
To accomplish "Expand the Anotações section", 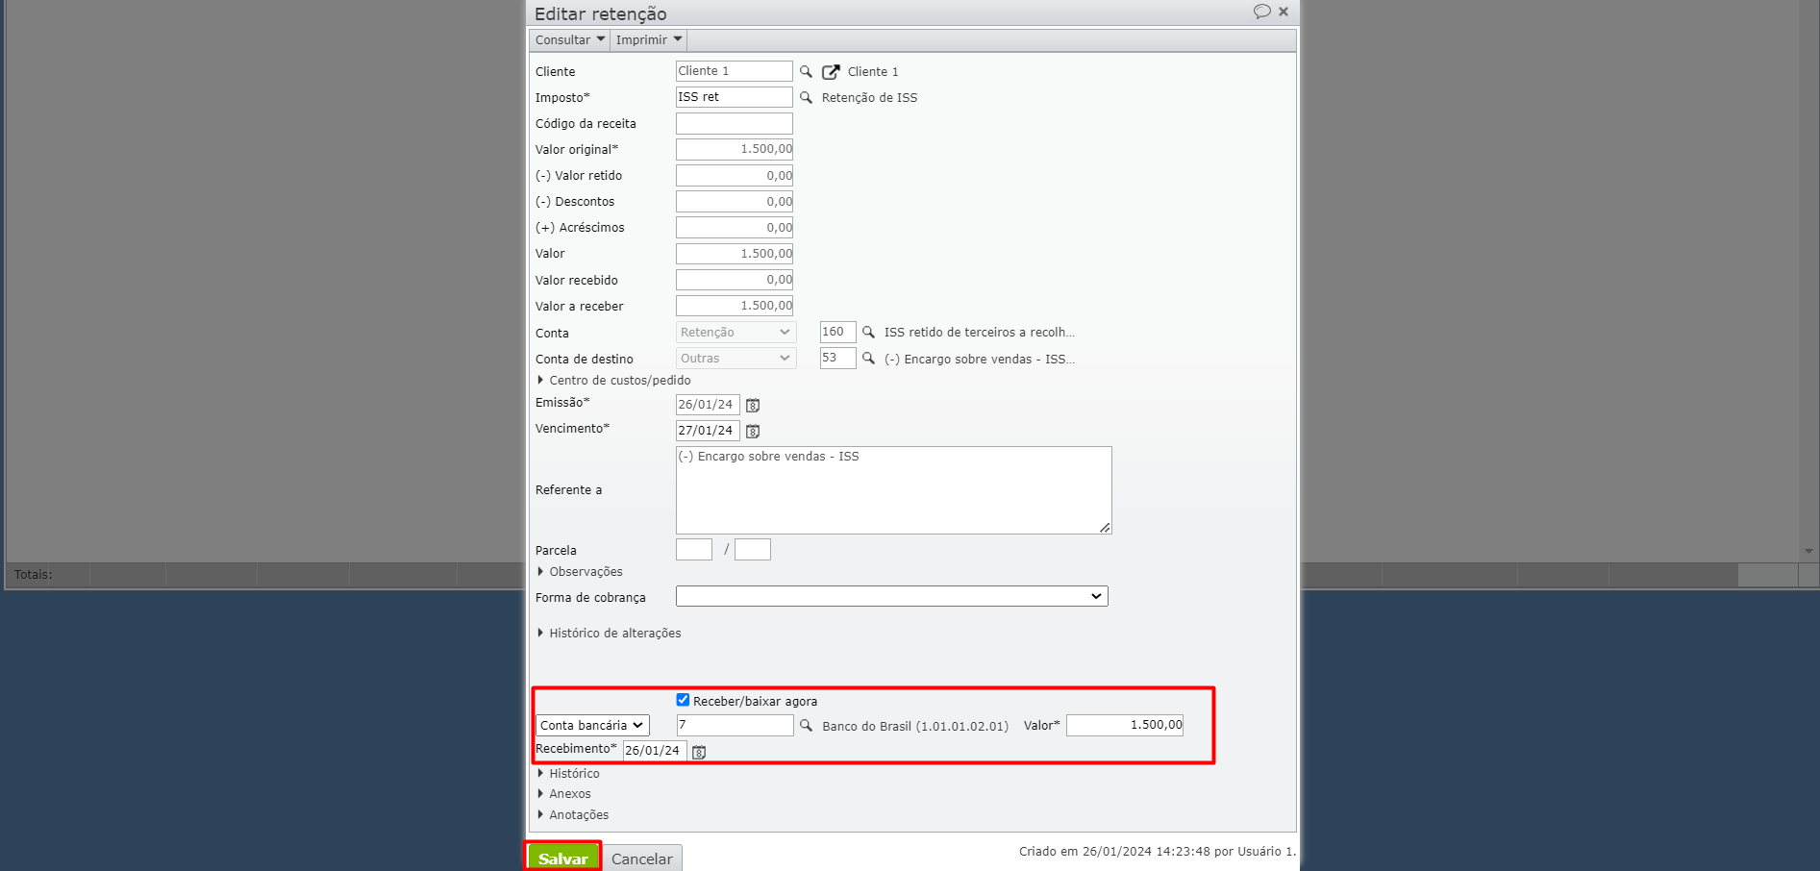I will coord(573,814).
